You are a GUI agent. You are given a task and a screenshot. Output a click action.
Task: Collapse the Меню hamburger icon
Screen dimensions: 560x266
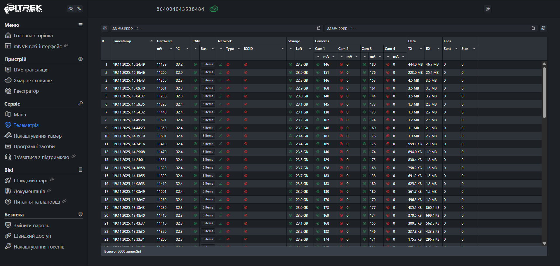(x=80, y=25)
